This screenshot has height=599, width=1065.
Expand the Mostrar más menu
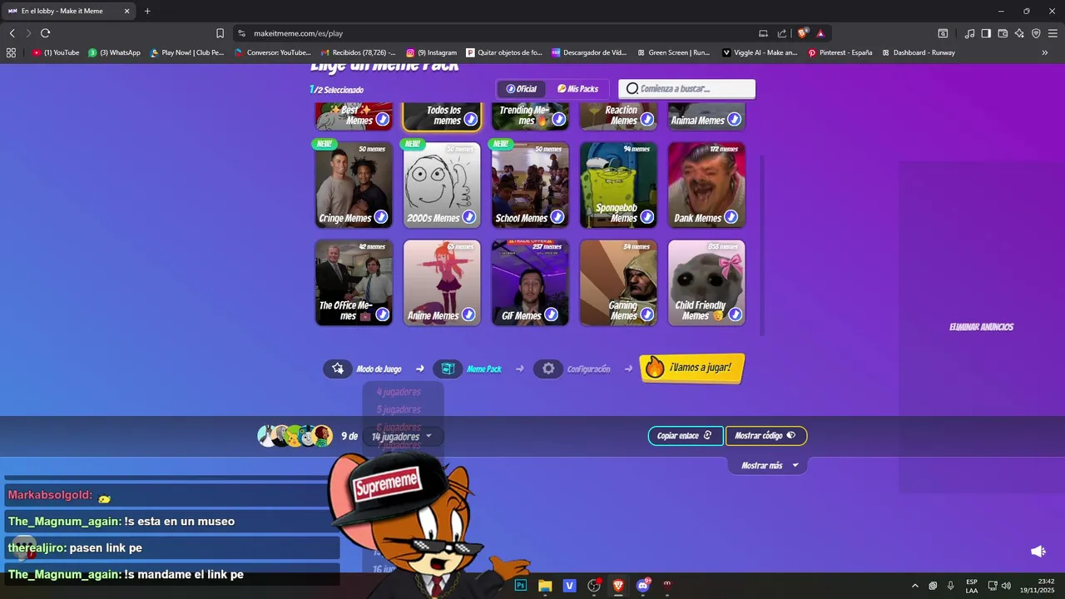pyautogui.click(x=769, y=465)
